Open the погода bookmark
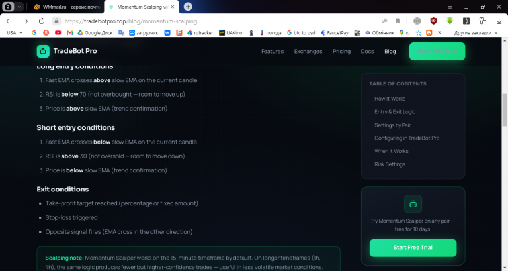508x271 pixels. 271,32
